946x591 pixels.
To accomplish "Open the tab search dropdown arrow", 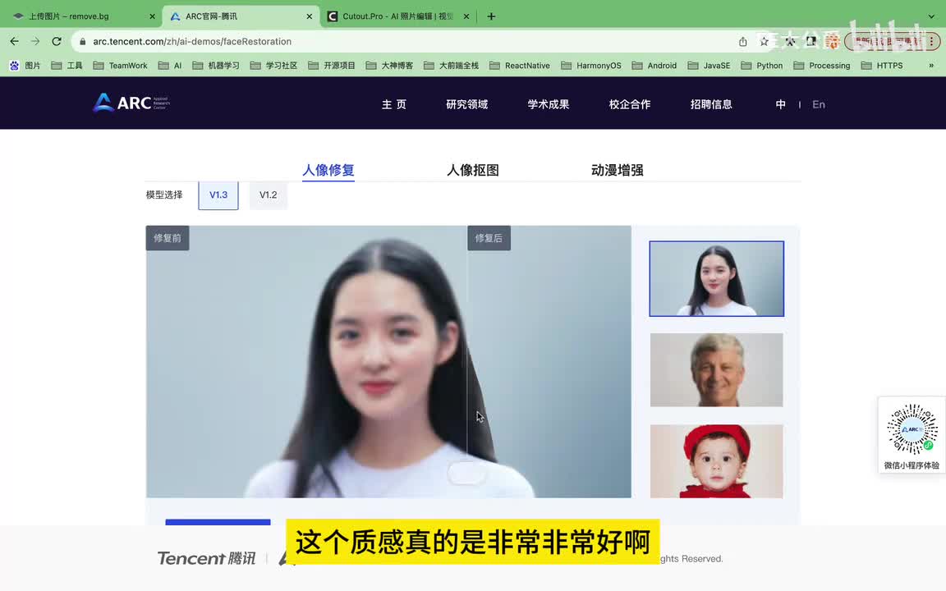I will click(x=931, y=16).
